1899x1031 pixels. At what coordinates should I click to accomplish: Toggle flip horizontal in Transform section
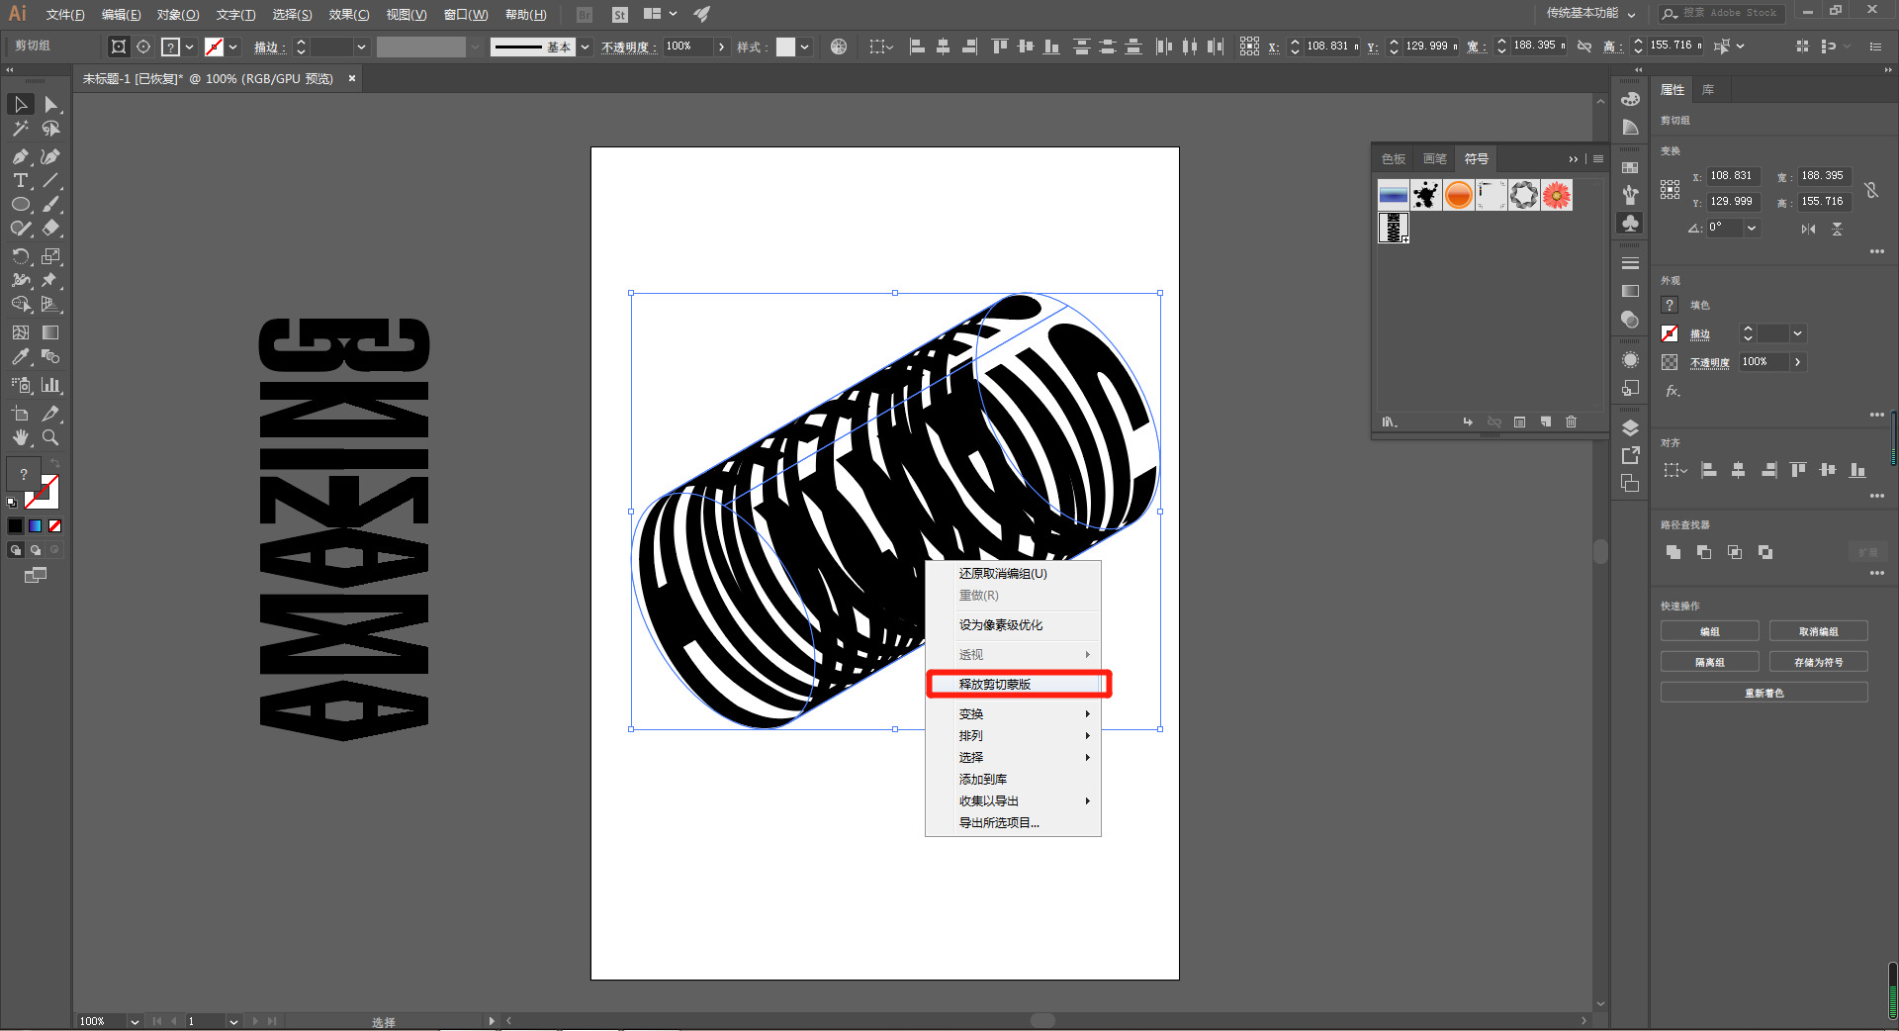click(1808, 229)
